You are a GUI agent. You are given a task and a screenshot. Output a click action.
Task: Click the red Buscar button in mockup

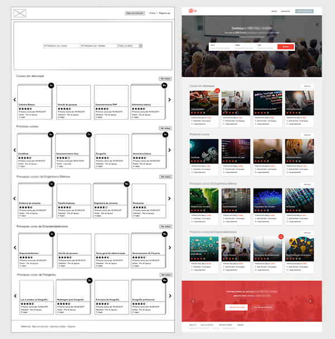tap(285, 46)
